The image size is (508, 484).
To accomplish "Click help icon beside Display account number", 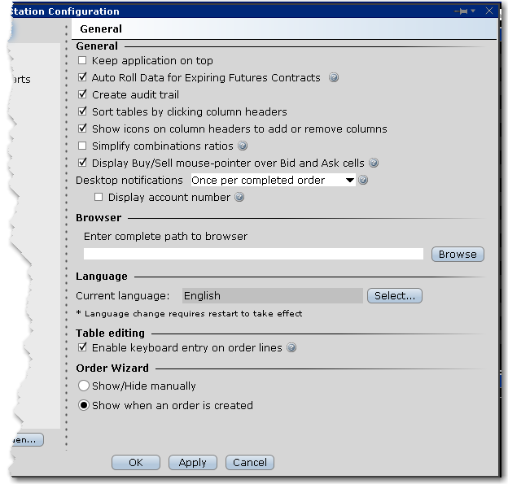I will [x=239, y=198].
